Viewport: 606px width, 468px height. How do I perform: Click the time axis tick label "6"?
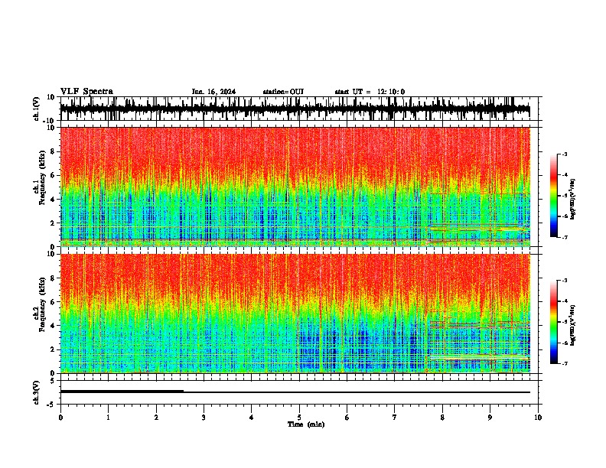pyautogui.click(x=347, y=418)
